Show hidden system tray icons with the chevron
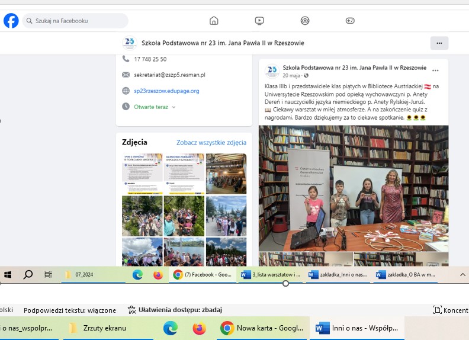This screenshot has height=340, width=469. [x=463, y=275]
